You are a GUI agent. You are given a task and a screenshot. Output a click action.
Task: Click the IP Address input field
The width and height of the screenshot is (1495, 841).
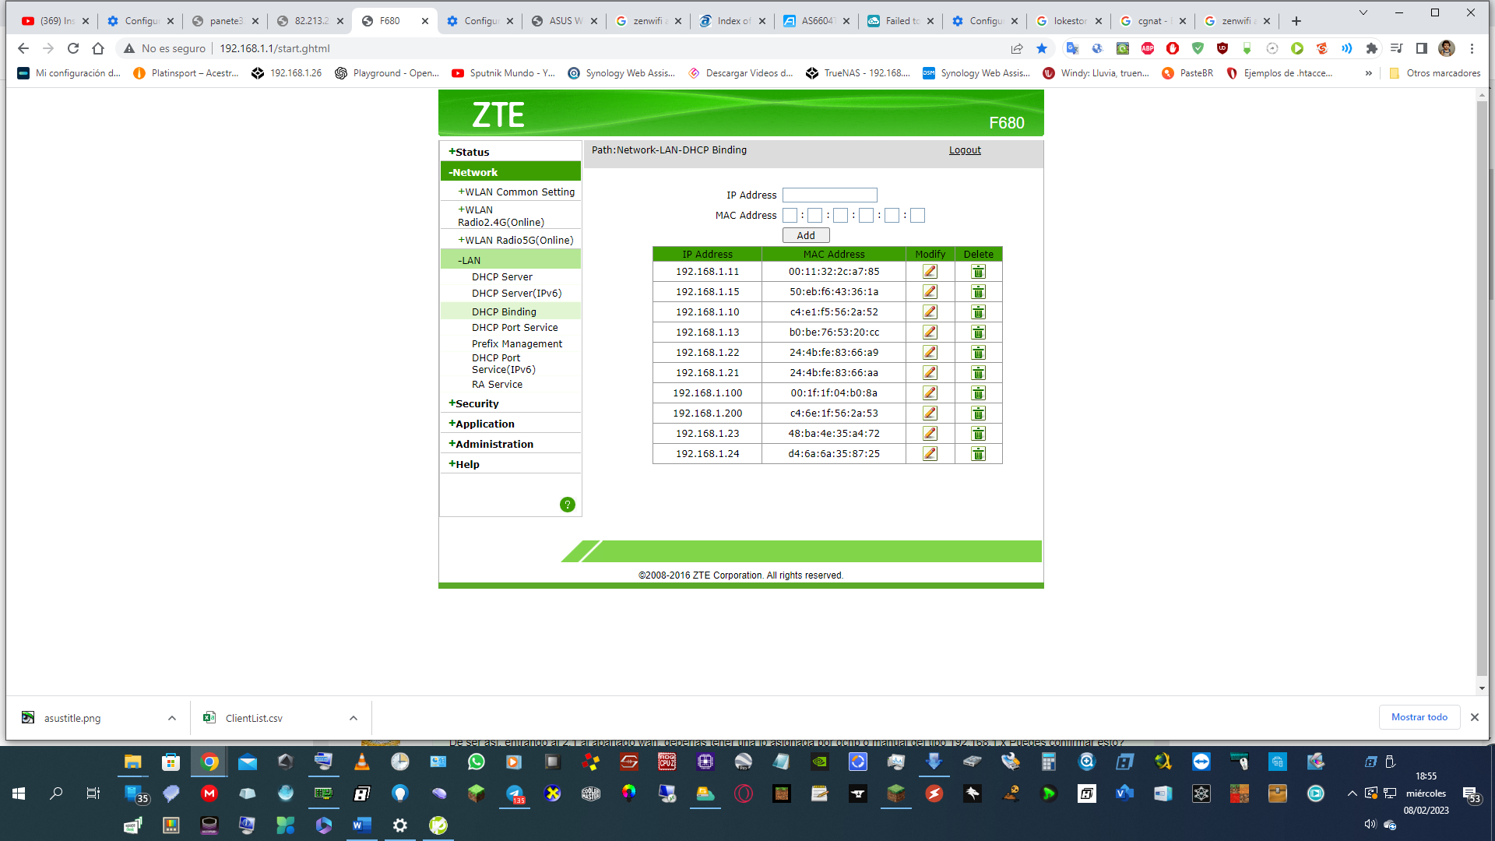[x=829, y=195]
